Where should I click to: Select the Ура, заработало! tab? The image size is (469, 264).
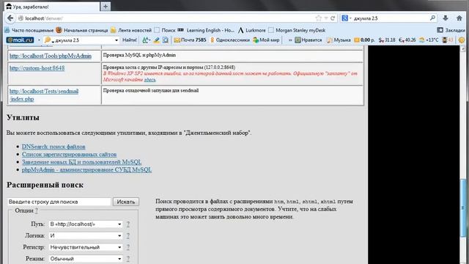pos(52,7)
